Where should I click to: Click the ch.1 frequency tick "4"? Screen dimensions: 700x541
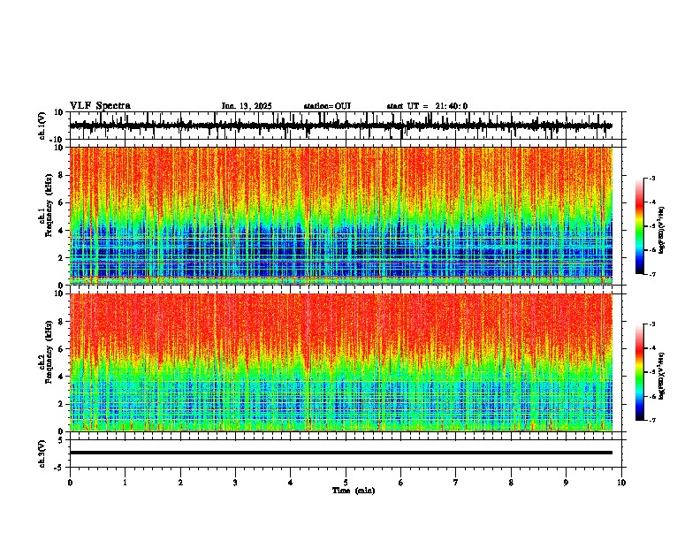[x=62, y=231]
